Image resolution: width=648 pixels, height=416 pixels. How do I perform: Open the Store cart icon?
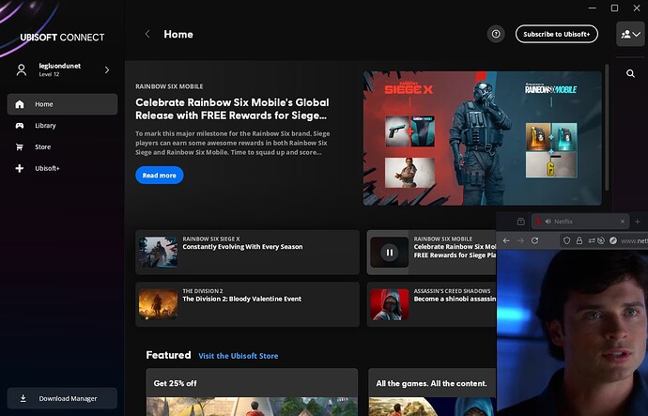tap(20, 146)
